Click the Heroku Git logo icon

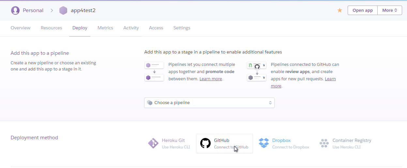pos(153,144)
